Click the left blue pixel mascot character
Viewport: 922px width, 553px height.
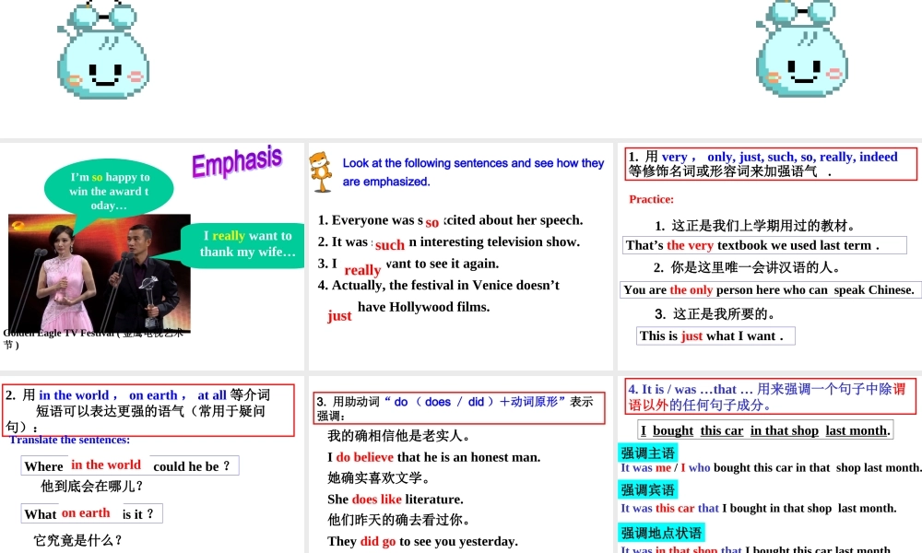(103, 48)
